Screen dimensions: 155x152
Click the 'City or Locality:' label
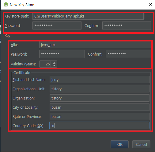tap(25, 107)
